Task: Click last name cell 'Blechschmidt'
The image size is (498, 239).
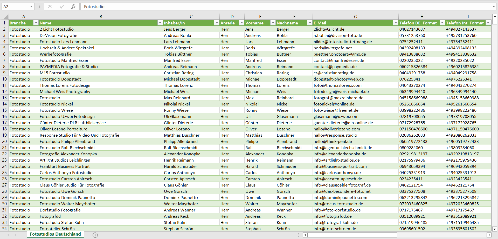Action: 294,148
